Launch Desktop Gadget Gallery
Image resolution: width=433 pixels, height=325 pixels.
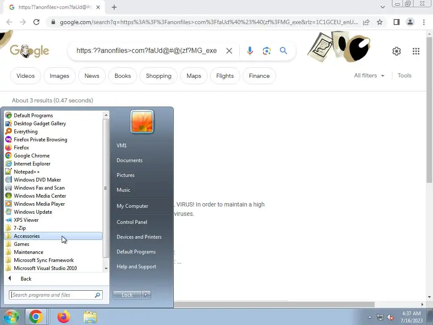pyautogui.click(x=53, y=124)
